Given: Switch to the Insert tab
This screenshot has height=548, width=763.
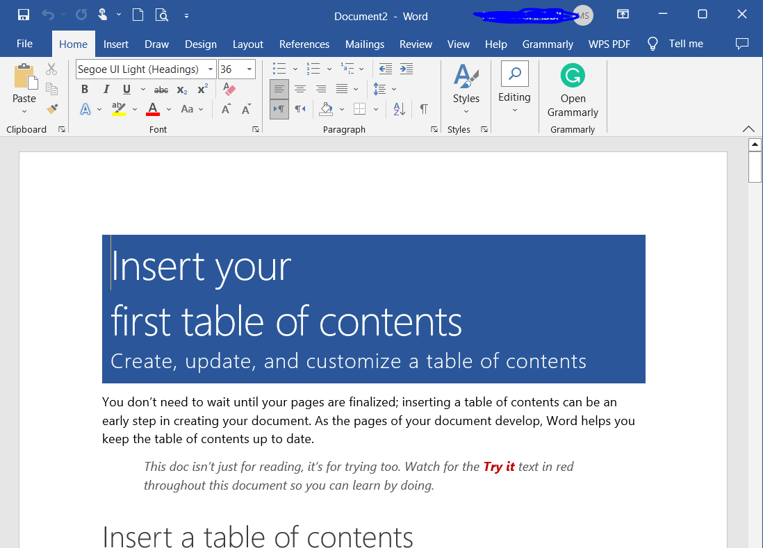Looking at the screenshot, I should click(x=116, y=44).
